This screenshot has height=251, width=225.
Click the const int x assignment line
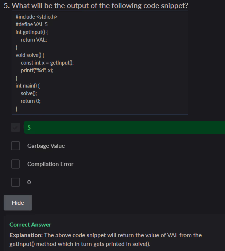click(47, 63)
